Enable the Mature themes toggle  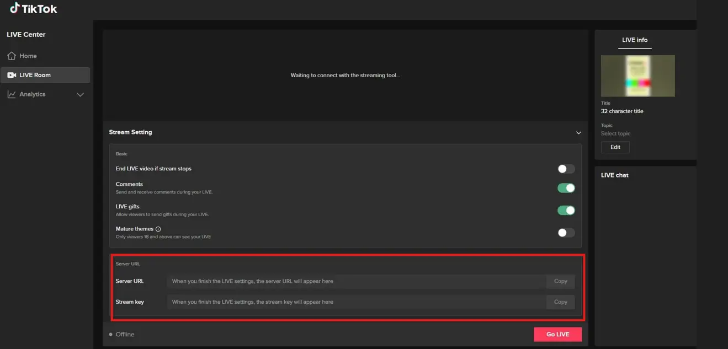(566, 233)
